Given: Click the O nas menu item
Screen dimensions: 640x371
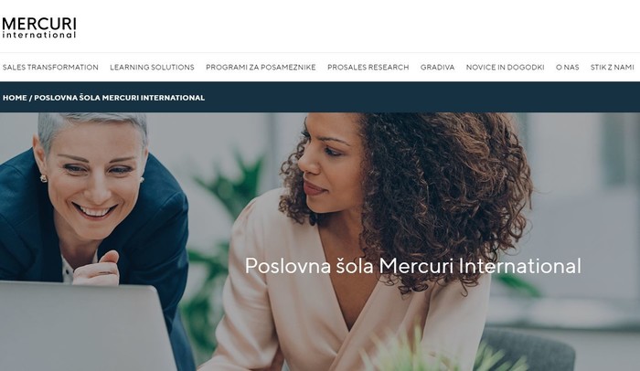Looking at the screenshot, I should pyautogui.click(x=568, y=68).
